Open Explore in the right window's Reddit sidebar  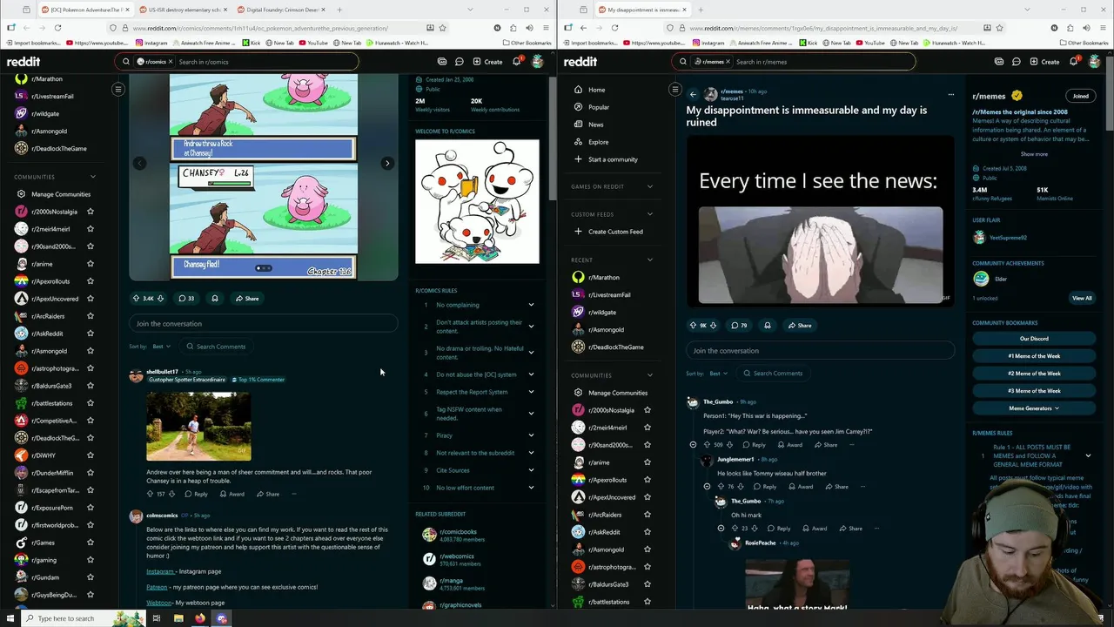click(x=598, y=142)
